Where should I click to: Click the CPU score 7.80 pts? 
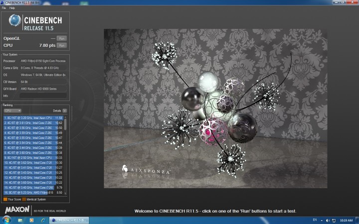(47, 45)
